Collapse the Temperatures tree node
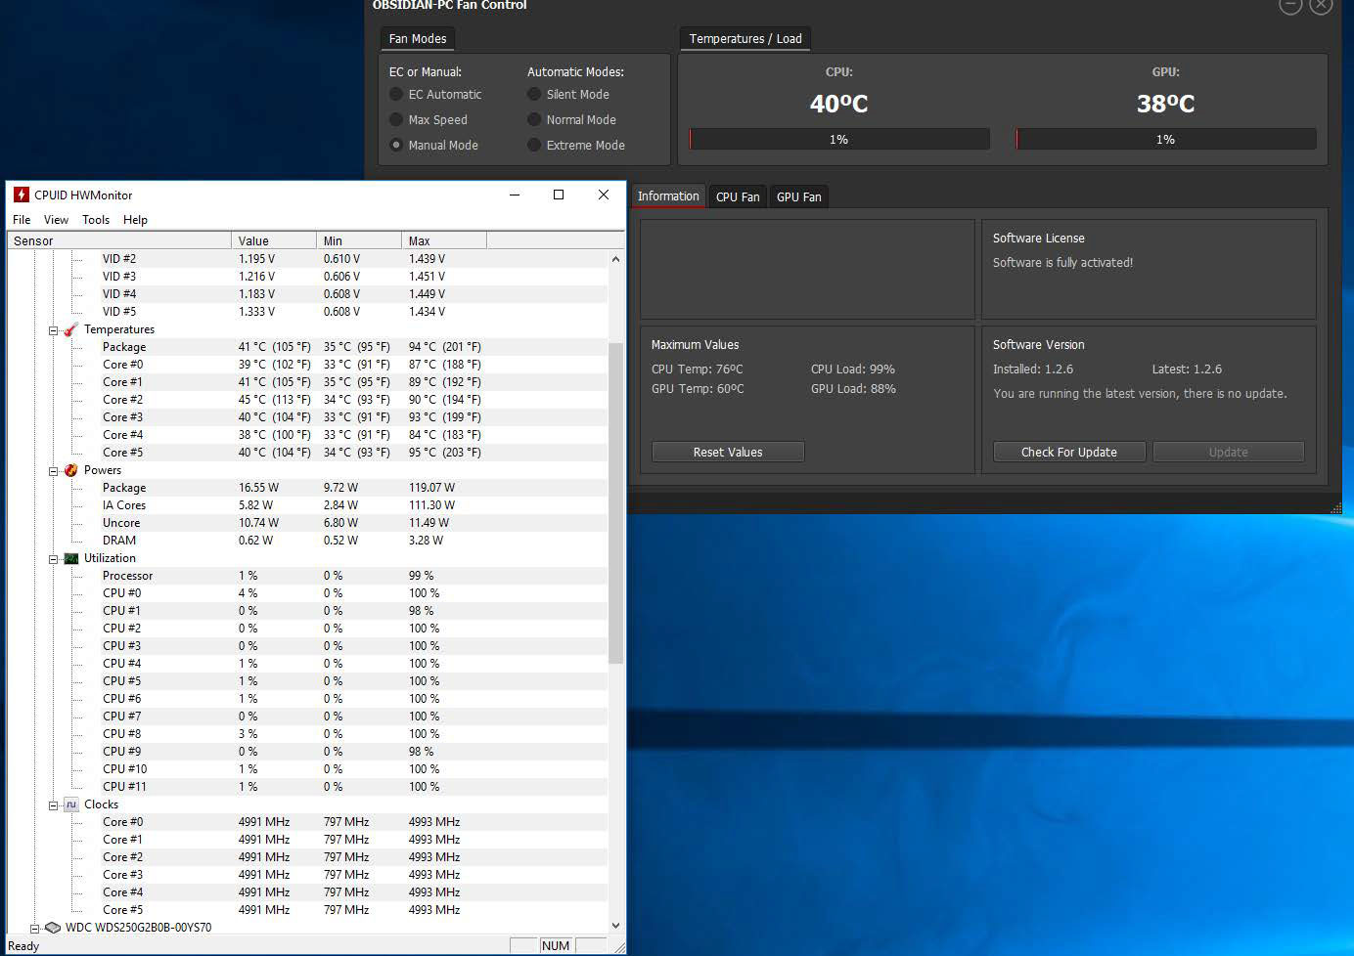 pos(54,330)
